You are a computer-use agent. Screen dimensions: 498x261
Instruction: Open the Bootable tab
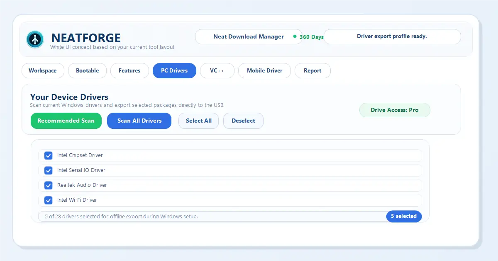coord(88,71)
